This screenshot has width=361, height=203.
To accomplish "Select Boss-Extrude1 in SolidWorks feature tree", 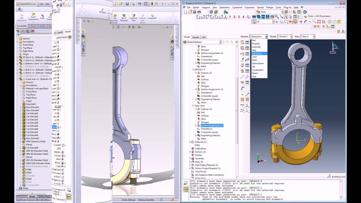I will point(32,107).
